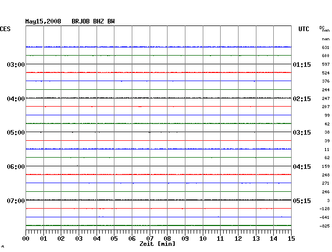Click the Zeit [min] axis title
Viewport: 332px width, 252px height.
[x=157, y=244]
